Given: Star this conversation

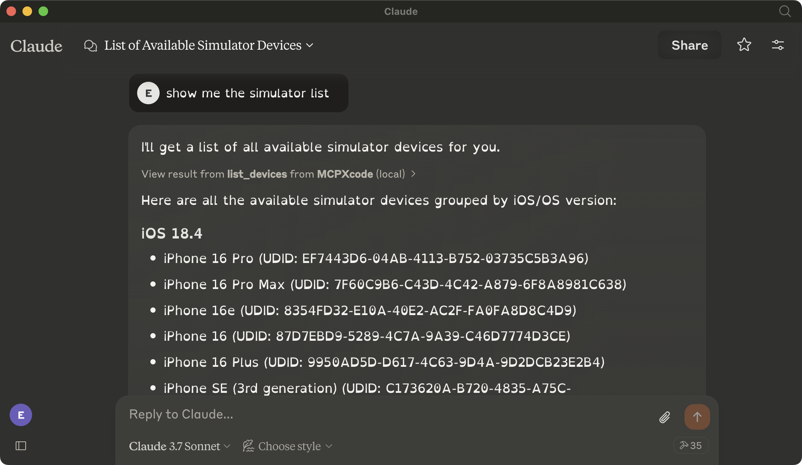Looking at the screenshot, I should (744, 45).
